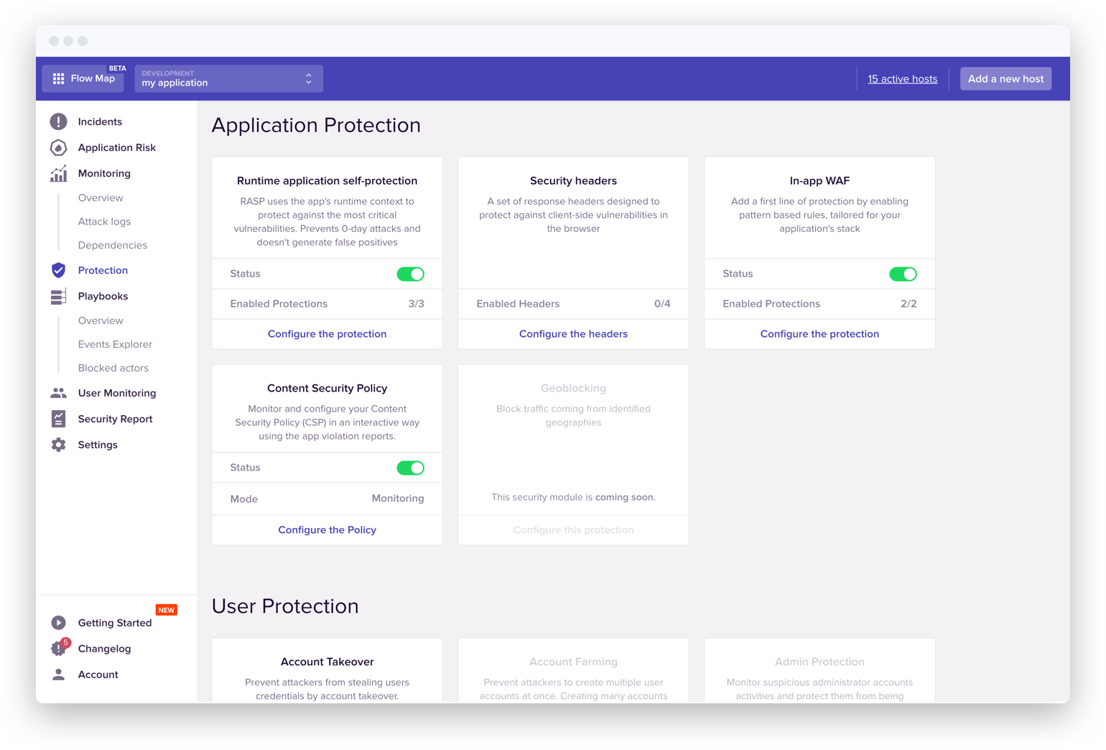
Task: Select the Playbooks sidebar icon
Action: (x=58, y=296)
